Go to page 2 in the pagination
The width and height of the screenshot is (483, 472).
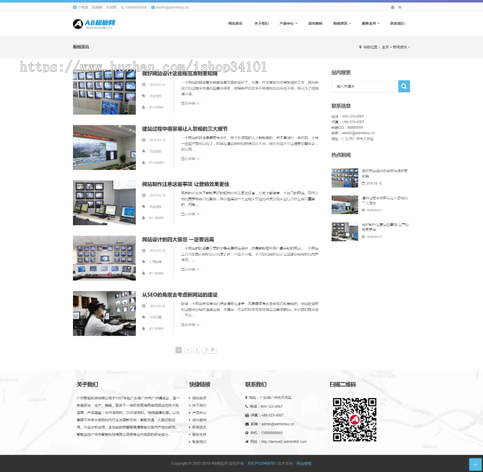coord(187,350)
